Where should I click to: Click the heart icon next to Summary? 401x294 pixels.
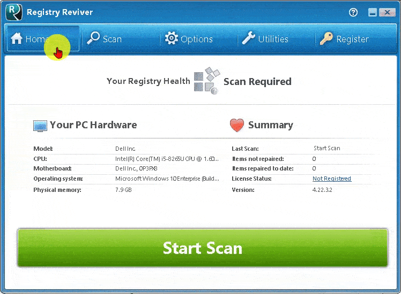click(236, 125)
